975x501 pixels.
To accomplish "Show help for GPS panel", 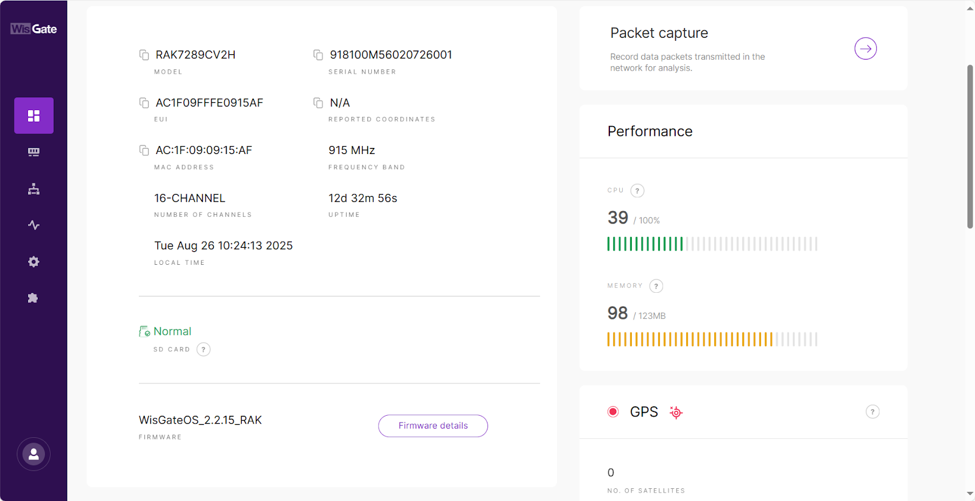I will click(x=873, y=412).
